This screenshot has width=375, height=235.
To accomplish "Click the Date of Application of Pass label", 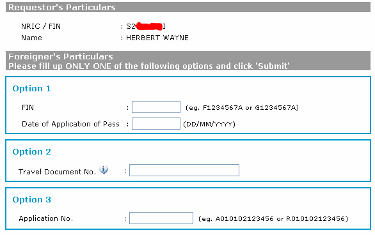I will [70, 124].
